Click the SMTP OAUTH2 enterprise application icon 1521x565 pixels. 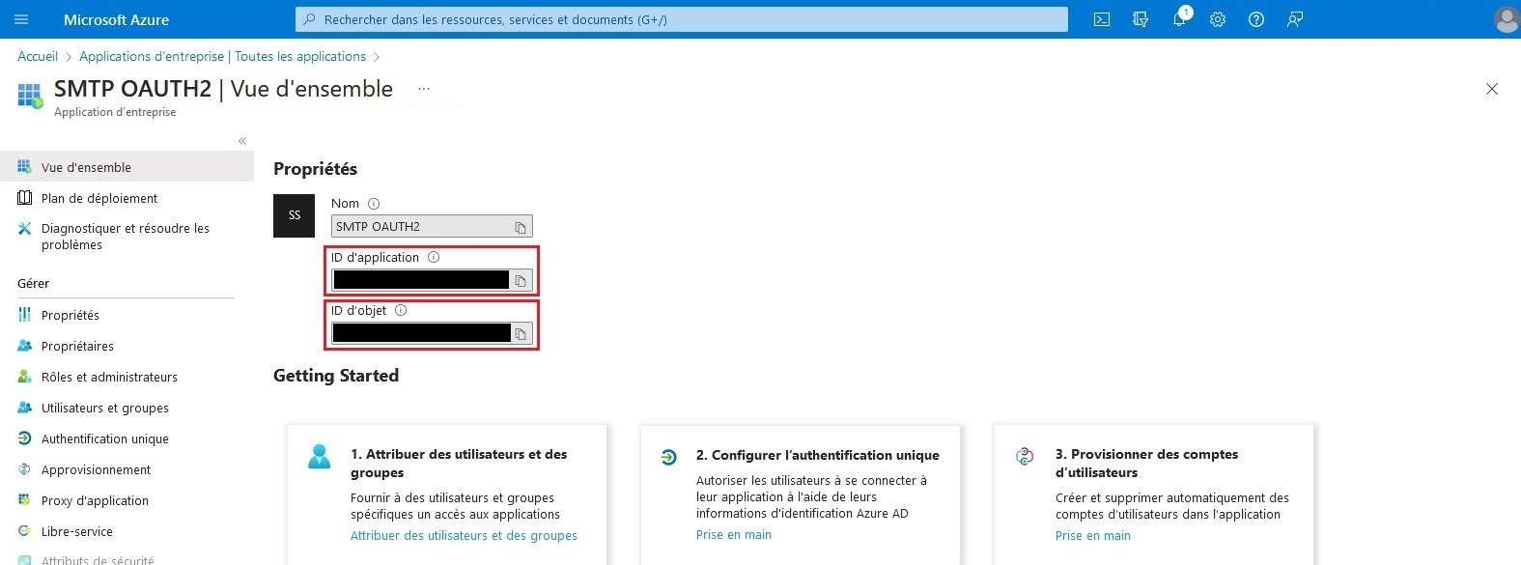click(30, 96)
